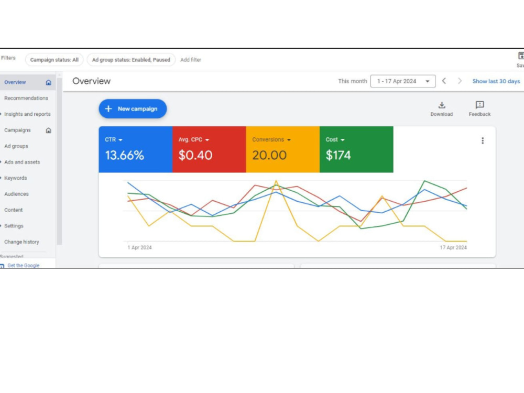
Task: Click the blue CTR 13.66% scorecard
Action: coord(135,149)
